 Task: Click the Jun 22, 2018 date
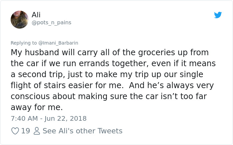point(65,118)
